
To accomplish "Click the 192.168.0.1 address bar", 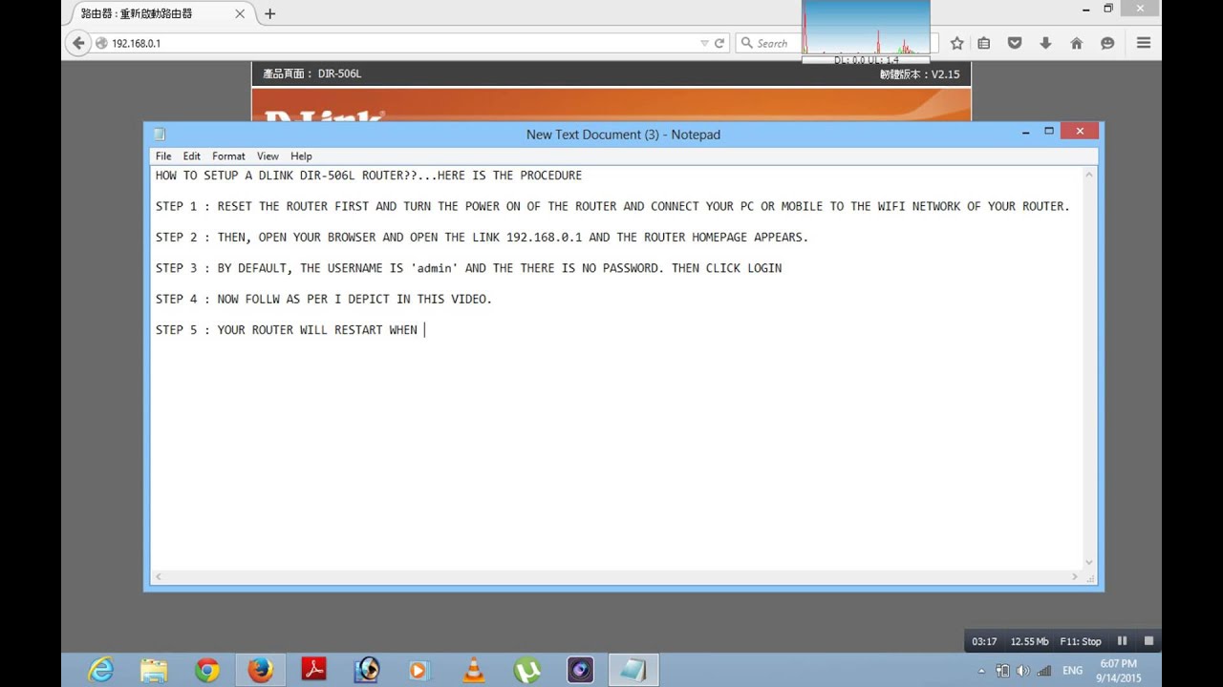I will pos(401,43).
